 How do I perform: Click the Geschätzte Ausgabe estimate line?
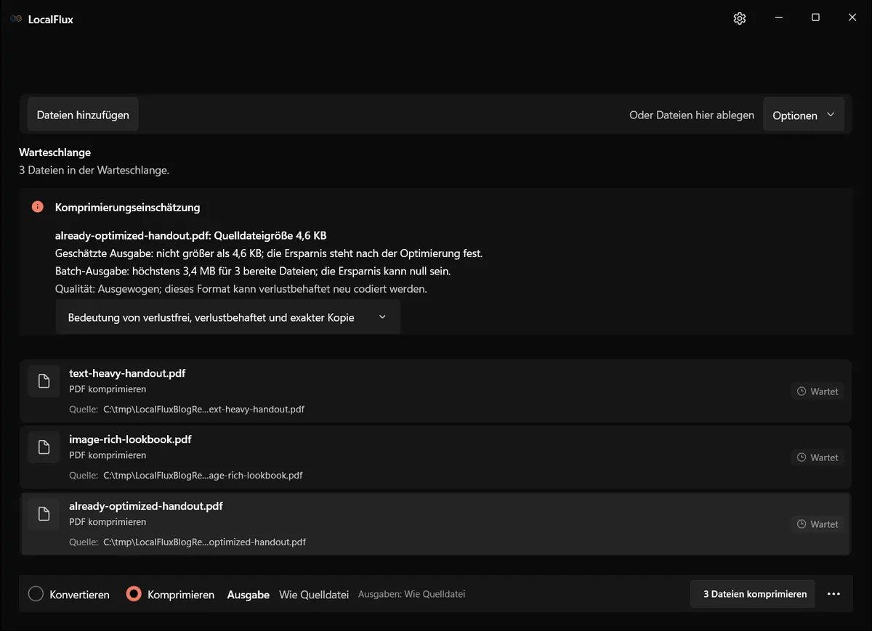click(x=269, y=253)
